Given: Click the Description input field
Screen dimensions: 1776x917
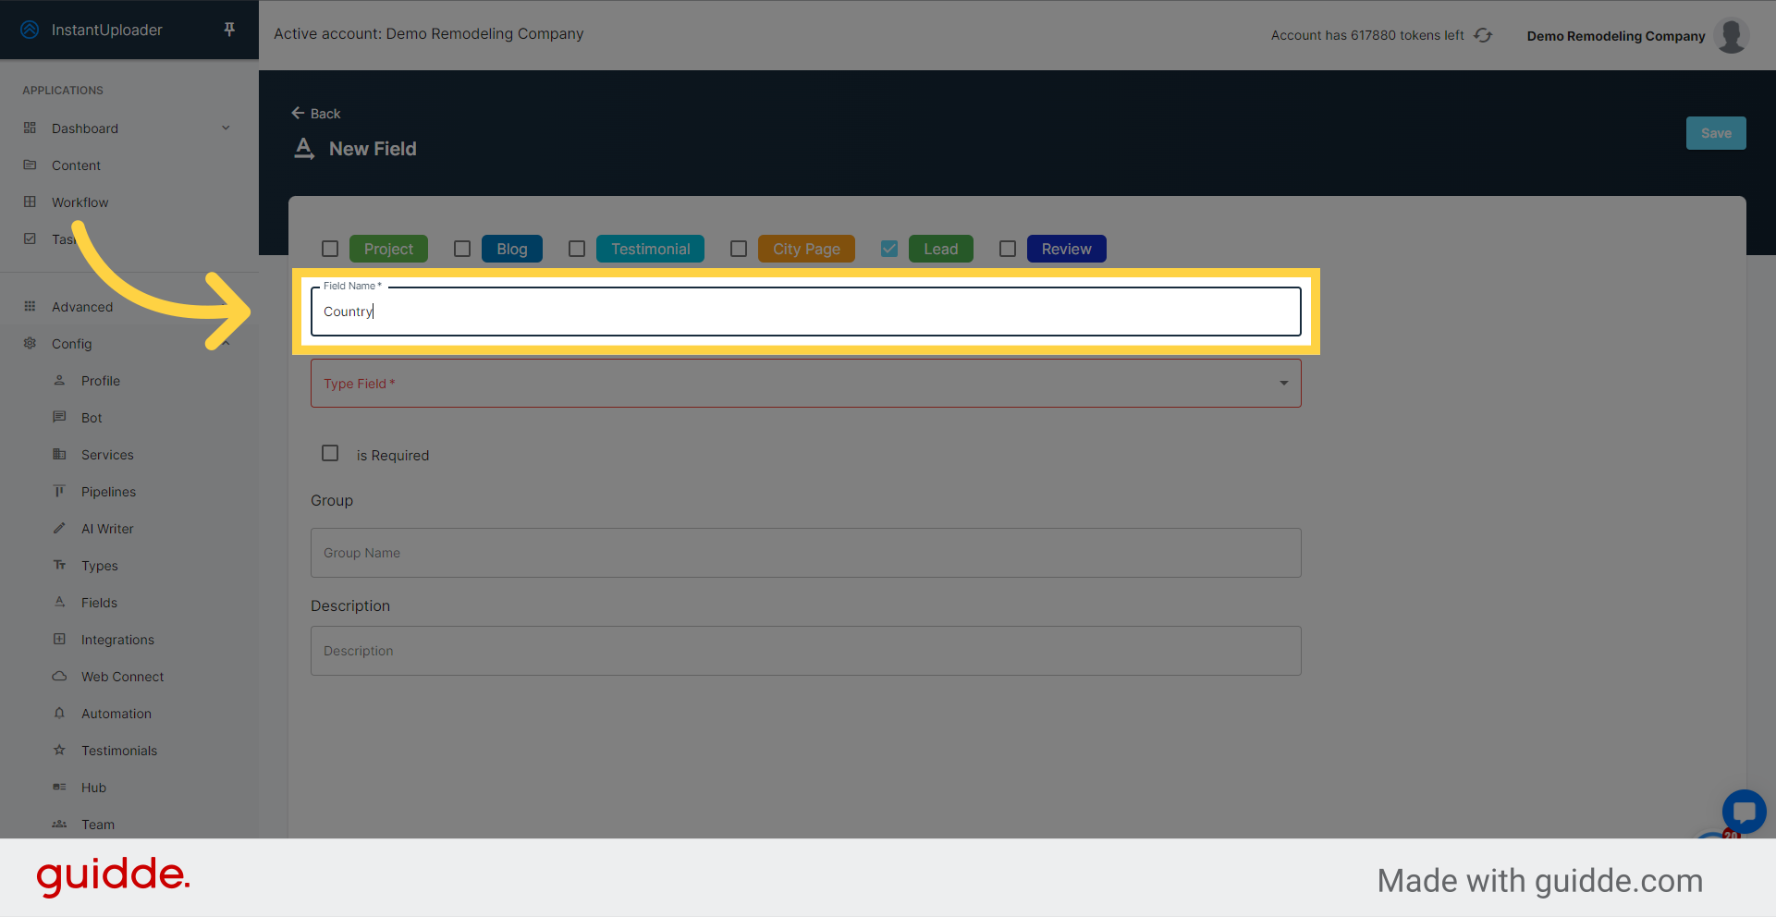Looking at the screenshot, I should 806,651.
